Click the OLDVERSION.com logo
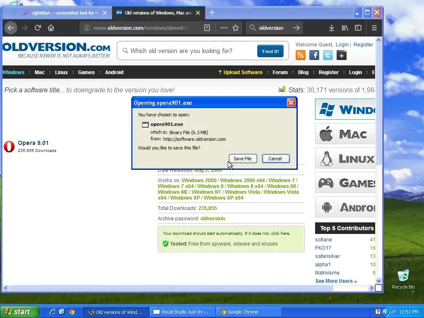This screenshot has width=424, height=318. coord(56,50)
